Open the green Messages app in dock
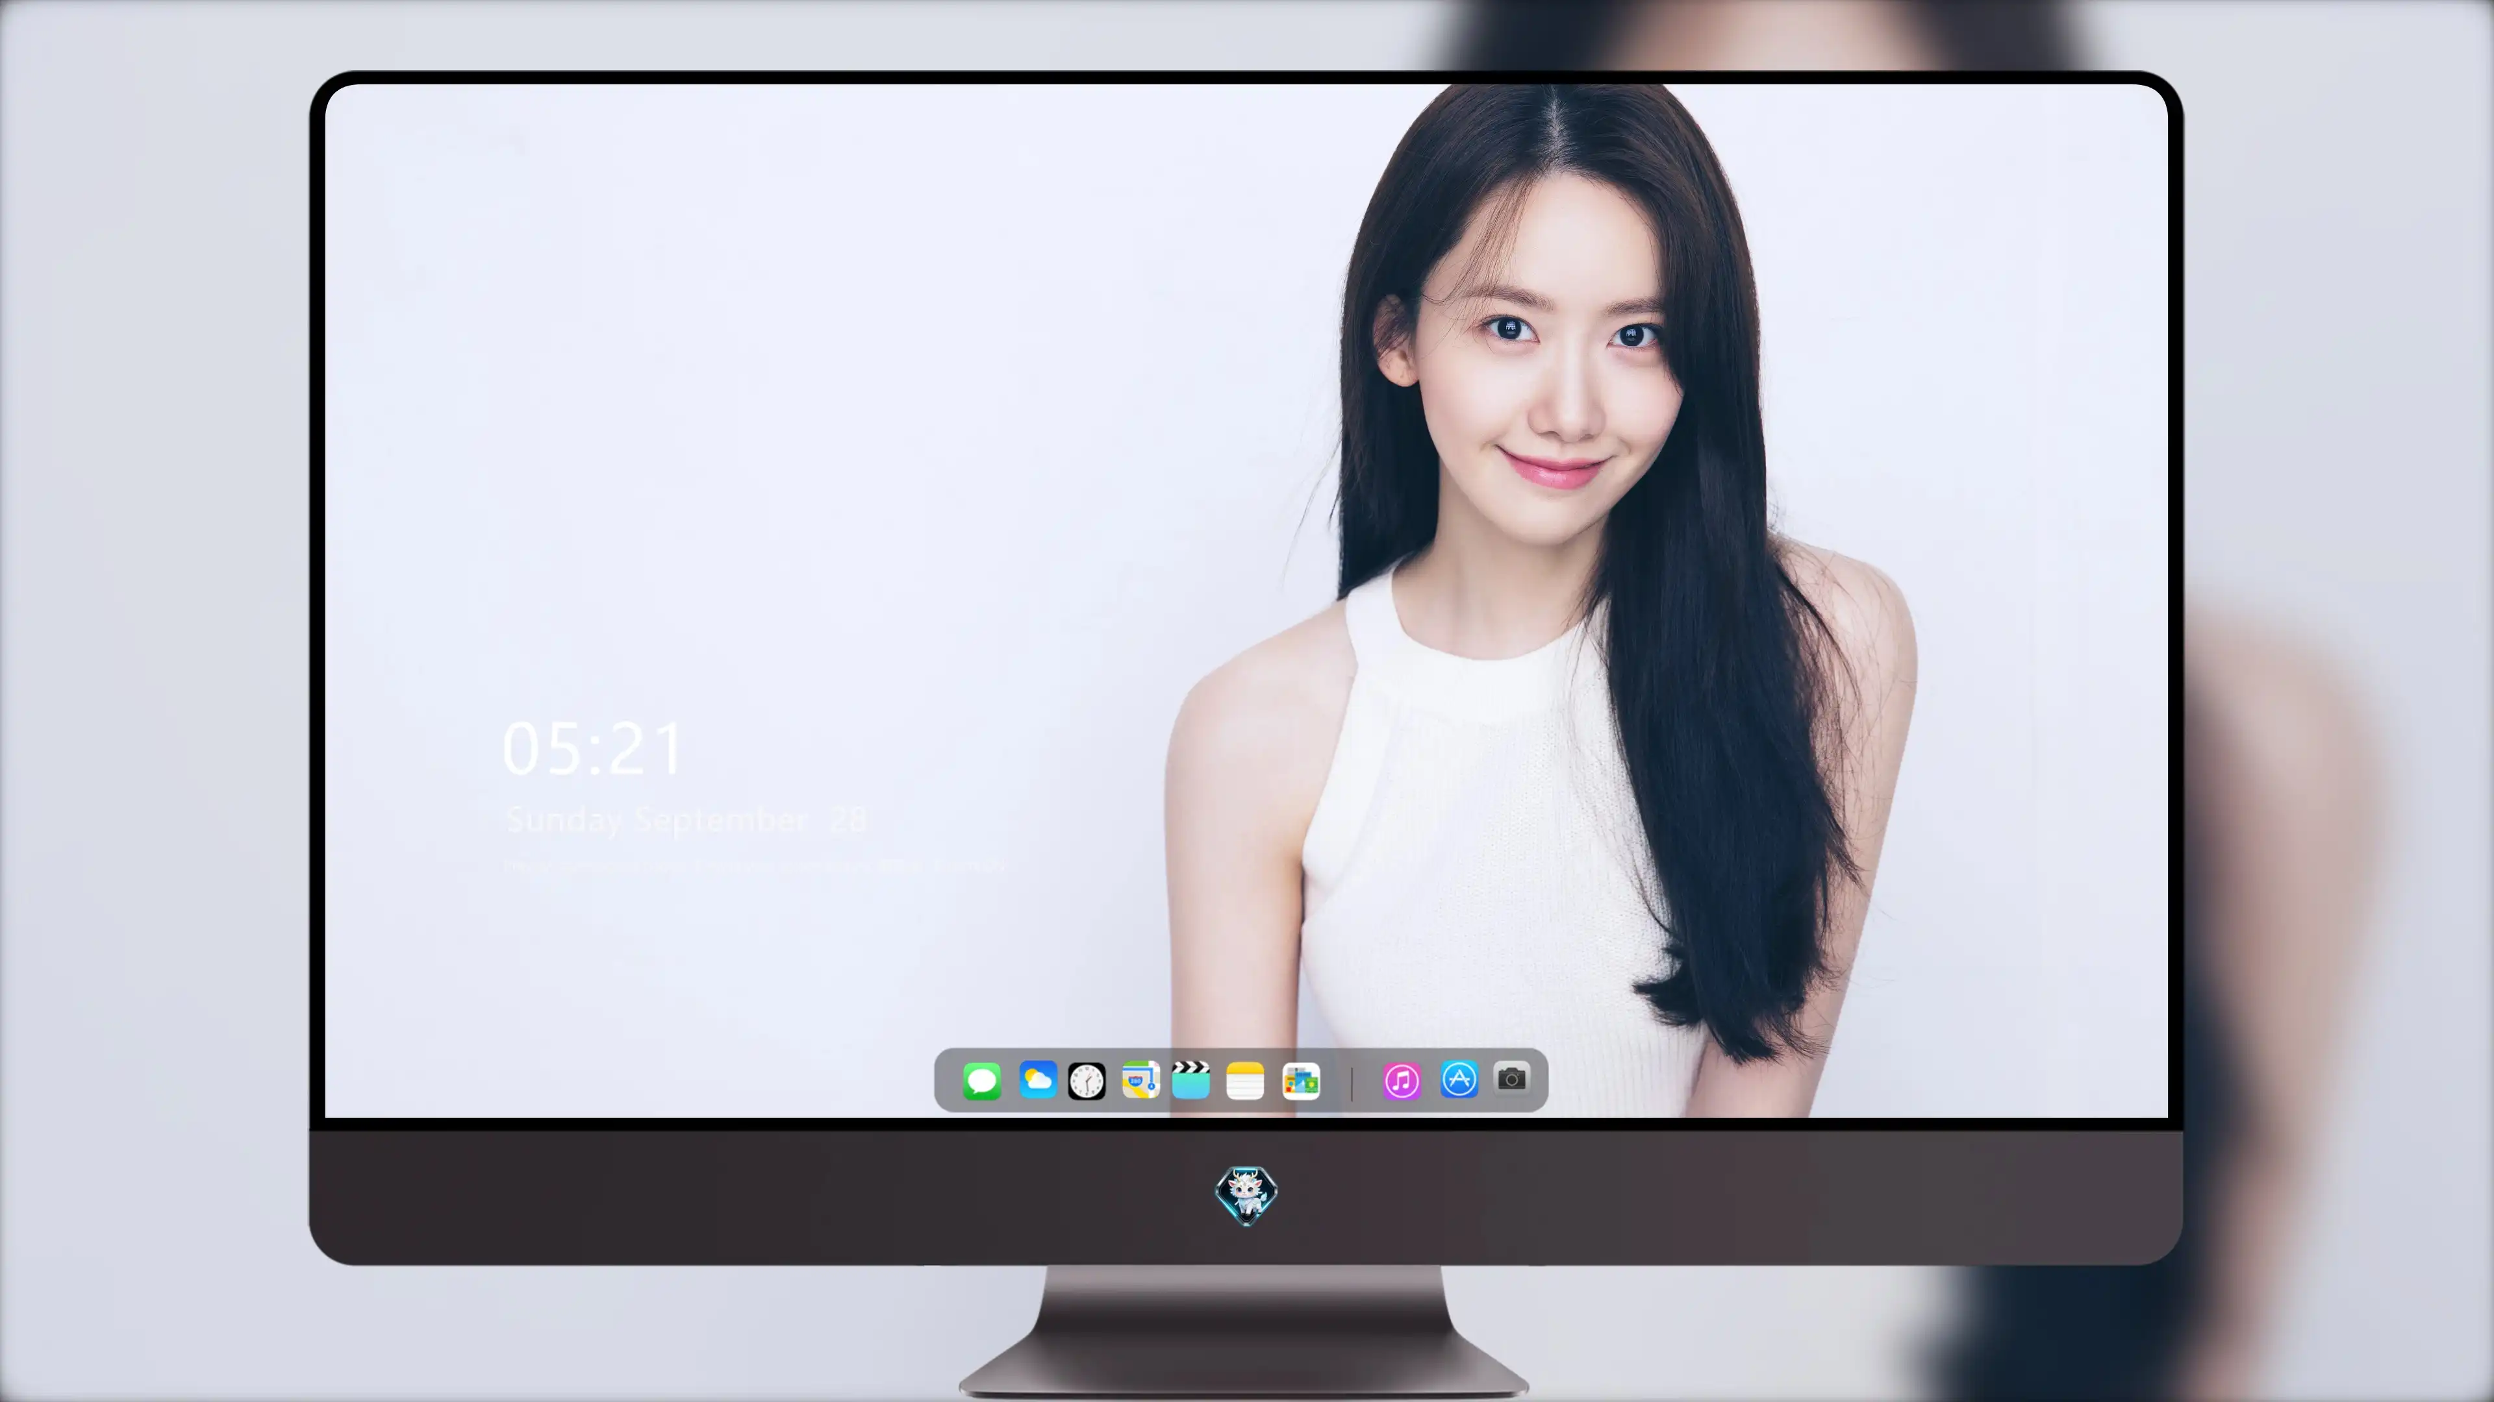The width and height of the screenshot is (2494, 1402). pos(982,1081)
